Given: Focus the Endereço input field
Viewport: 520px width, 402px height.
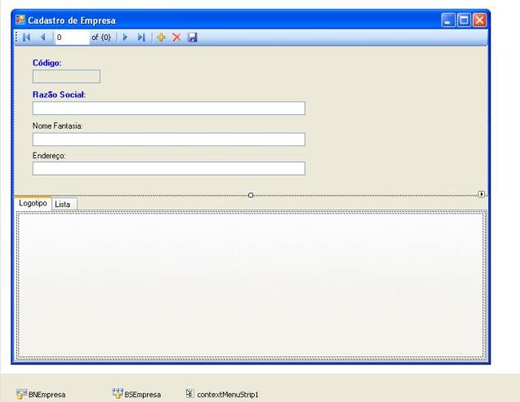Looking at the screenshot, I should point(169,169).
